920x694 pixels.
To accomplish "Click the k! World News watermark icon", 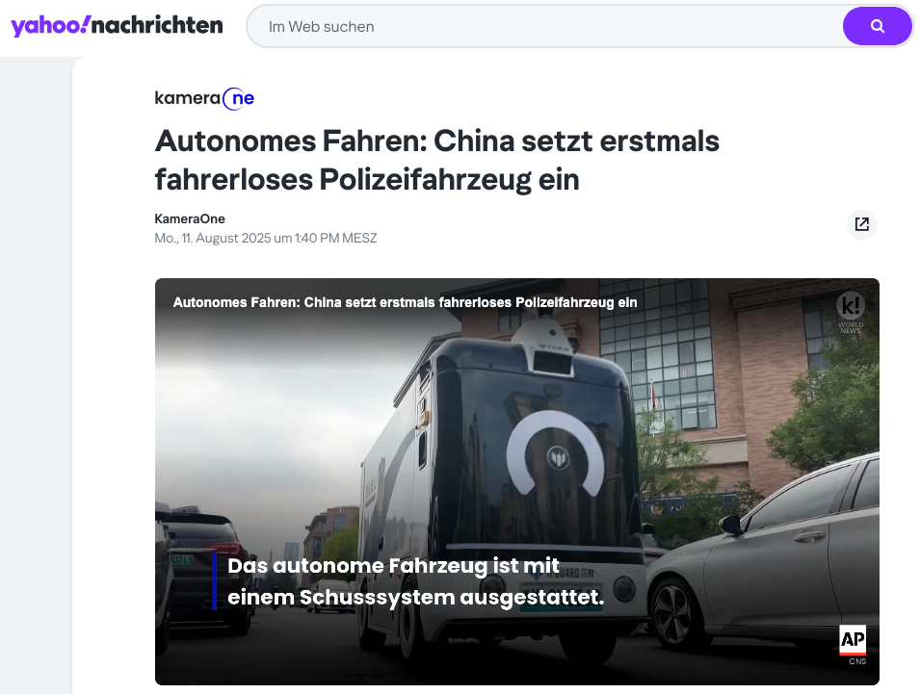I will coord(851,313).
